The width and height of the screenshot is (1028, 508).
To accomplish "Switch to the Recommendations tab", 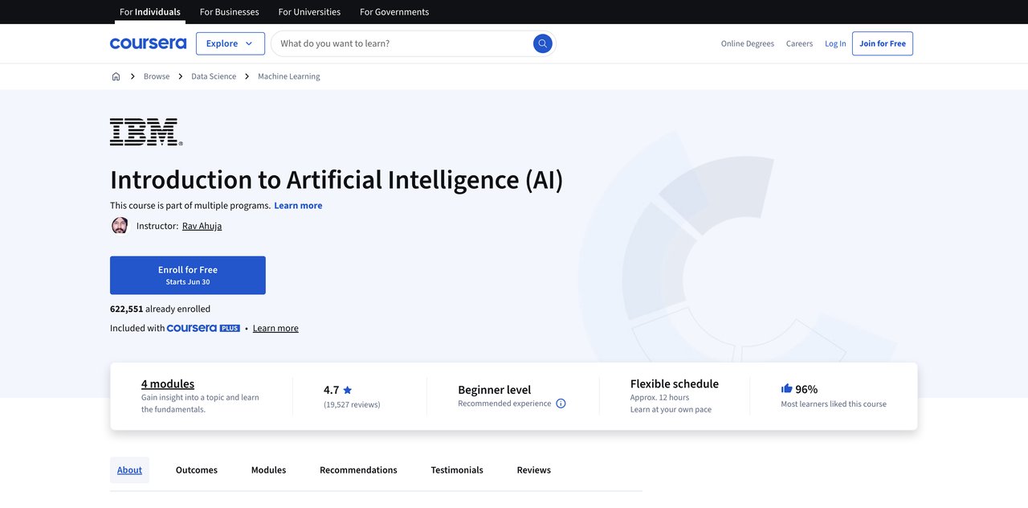I will [358, 470].
